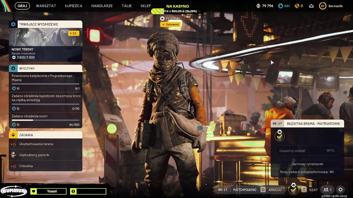This screenshot has height=198, width=353.
Task: Open the Uszkodzony pomnik quest
Action: pyautogui.click(x=46, y=155)
